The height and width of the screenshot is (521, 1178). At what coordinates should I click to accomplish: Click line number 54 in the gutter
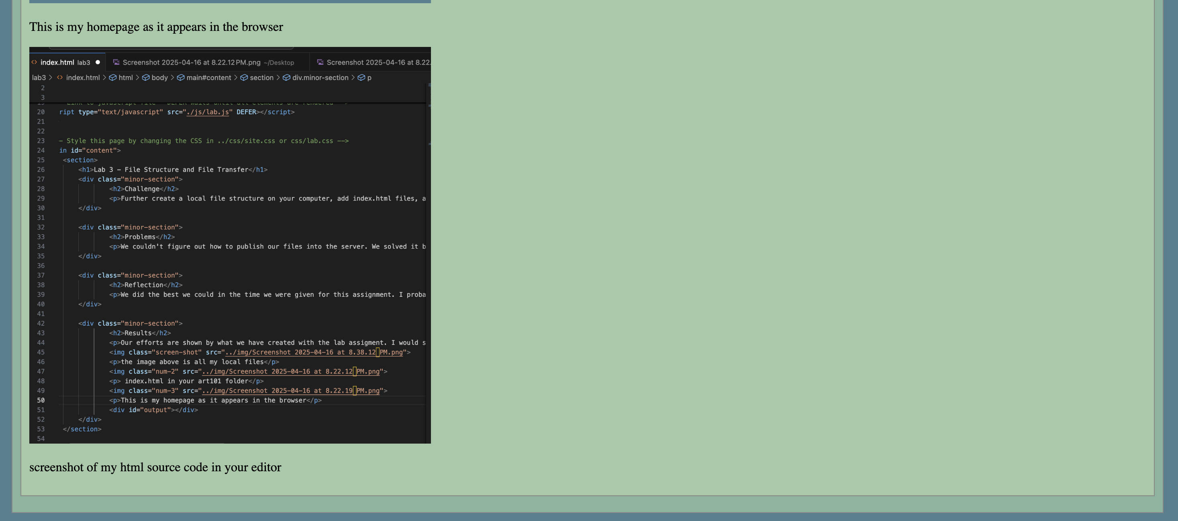pos(41,438)
